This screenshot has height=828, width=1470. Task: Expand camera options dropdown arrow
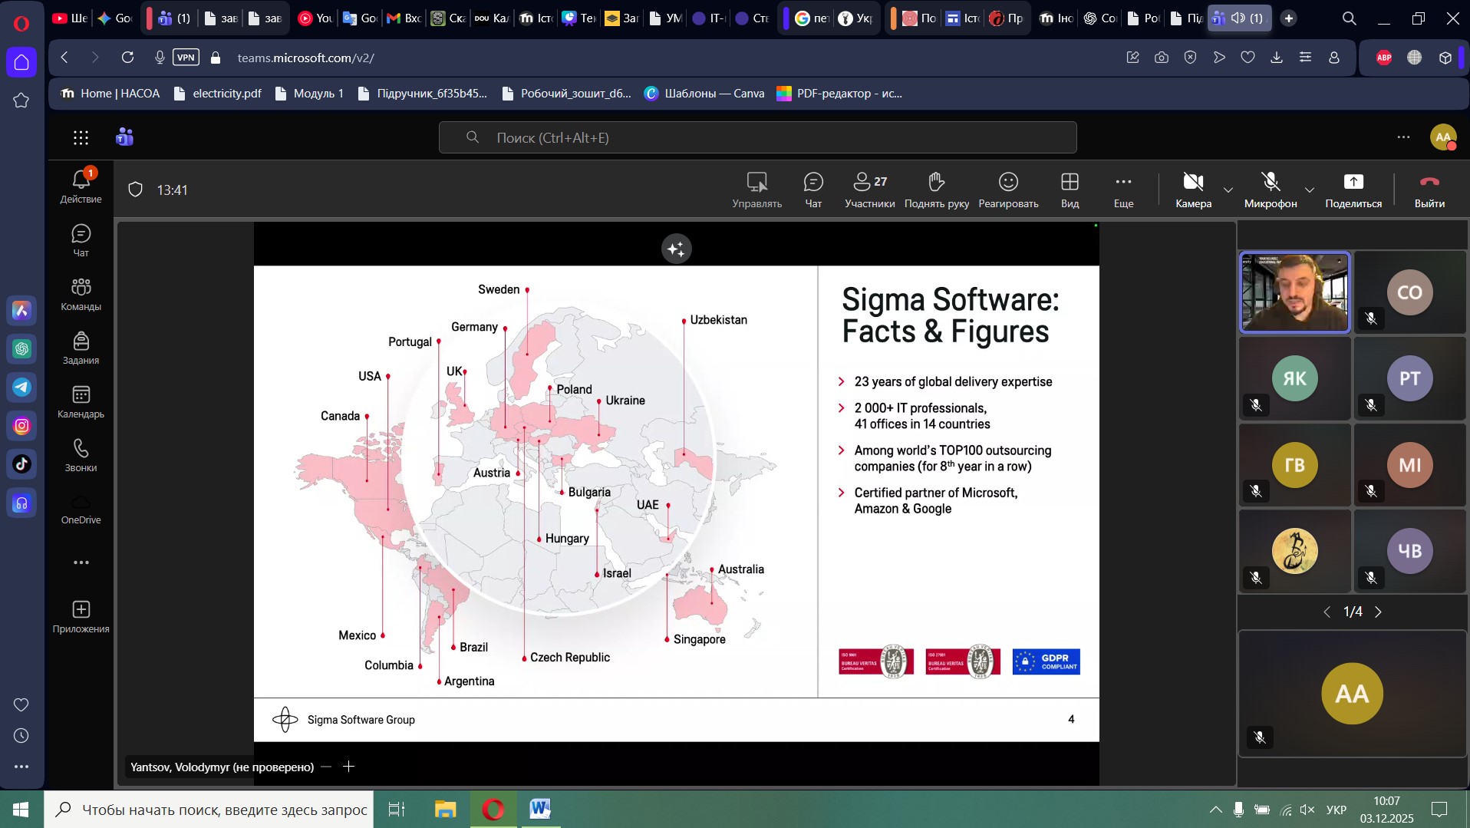click(1228, 190)
